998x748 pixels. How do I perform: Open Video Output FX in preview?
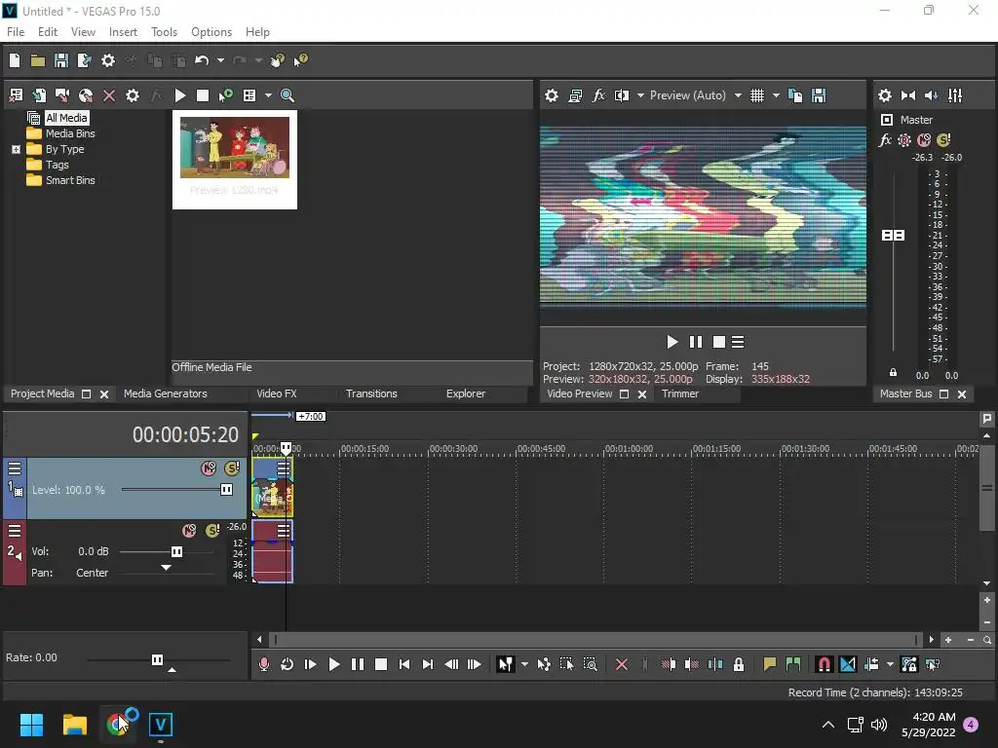click(x=598, y=95)
